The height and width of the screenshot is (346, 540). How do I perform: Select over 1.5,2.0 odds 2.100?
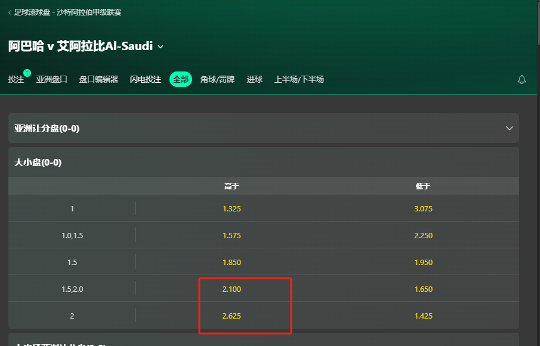pos(232,289)
